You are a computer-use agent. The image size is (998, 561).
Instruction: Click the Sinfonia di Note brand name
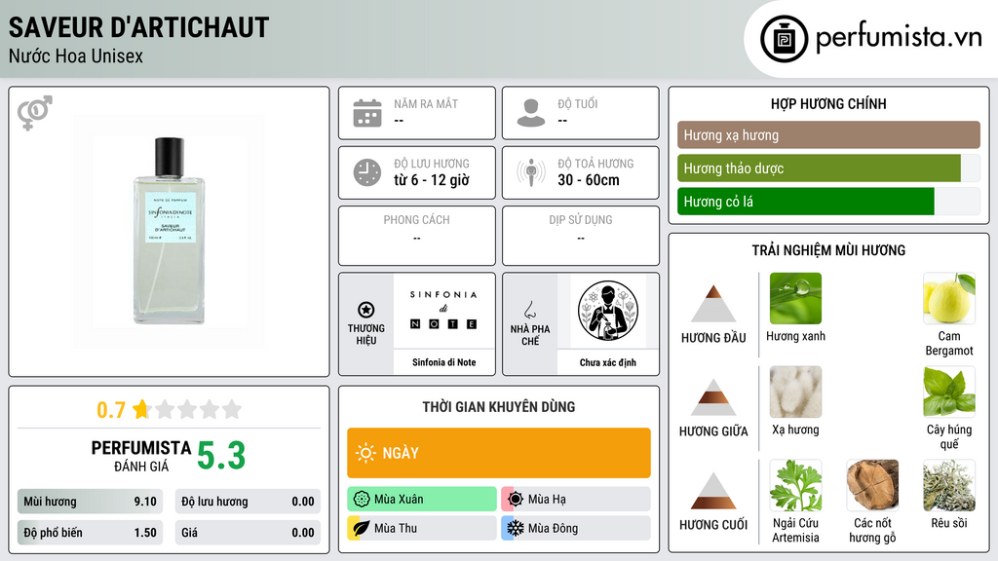443,362
